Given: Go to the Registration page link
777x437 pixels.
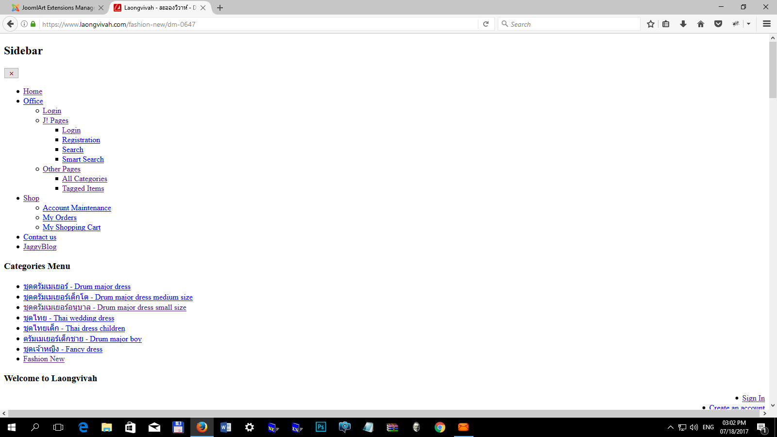Looking at the screenshot, I should pos(81,140).
